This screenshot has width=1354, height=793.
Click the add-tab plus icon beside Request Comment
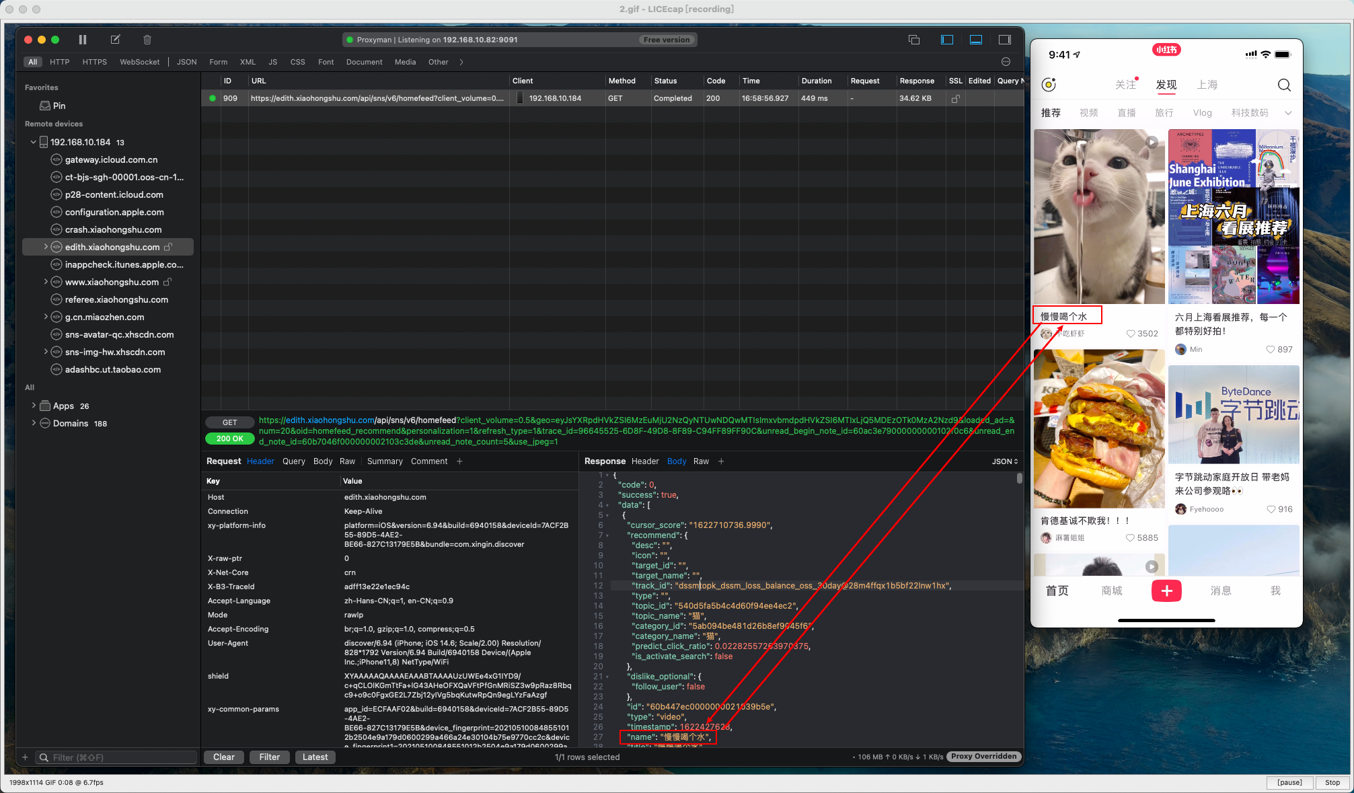[459, 461]
